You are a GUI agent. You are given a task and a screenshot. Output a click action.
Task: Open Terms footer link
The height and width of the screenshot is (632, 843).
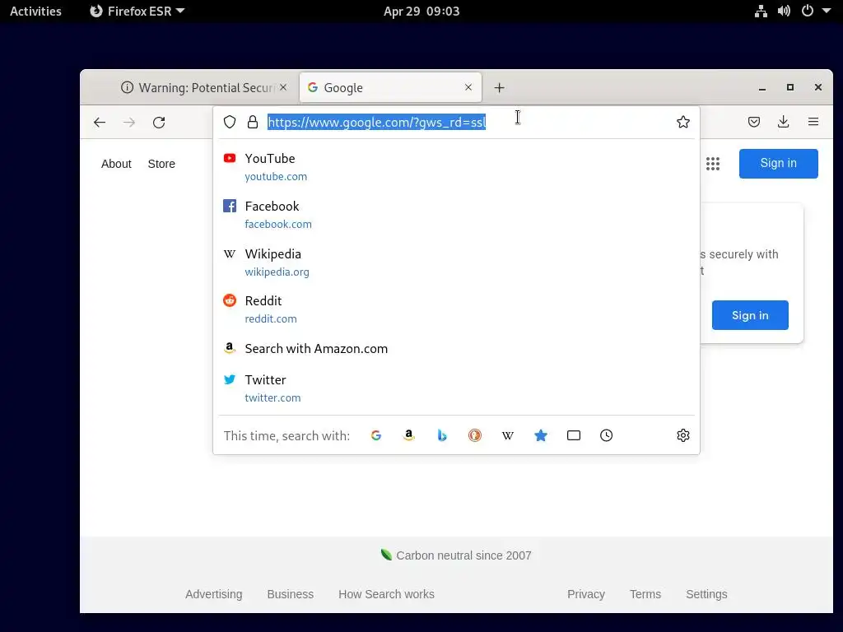point(645,594)
